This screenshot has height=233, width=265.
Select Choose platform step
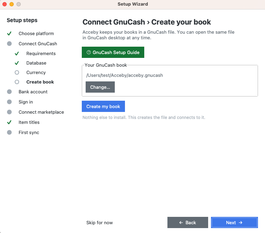(36, 33)
